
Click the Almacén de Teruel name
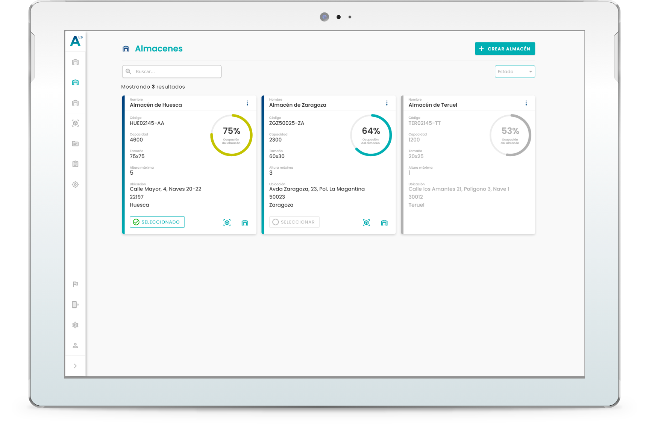433,105
